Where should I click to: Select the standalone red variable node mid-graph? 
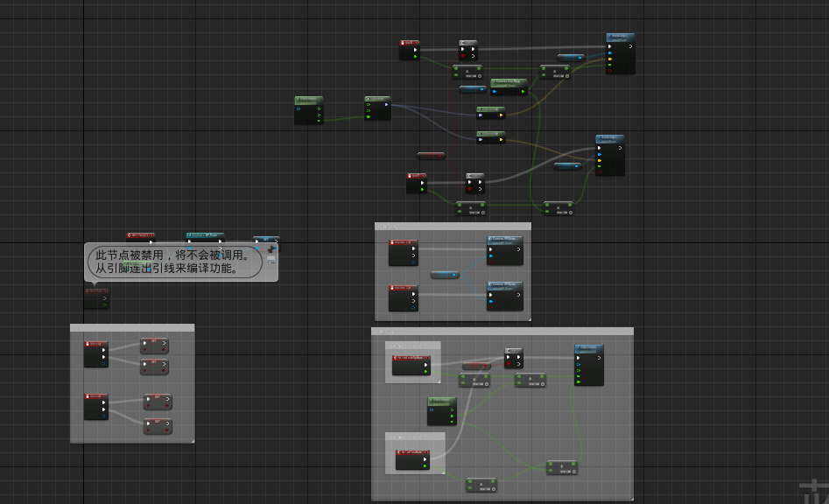(431, 156)
